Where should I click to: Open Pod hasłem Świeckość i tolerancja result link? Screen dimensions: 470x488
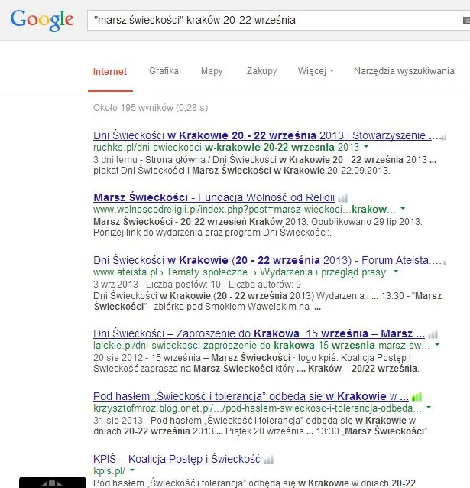pos(251,396)
